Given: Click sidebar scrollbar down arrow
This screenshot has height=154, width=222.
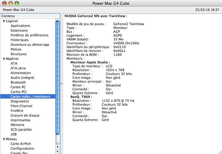Looking at the screenshot, I should coord(58,152).
